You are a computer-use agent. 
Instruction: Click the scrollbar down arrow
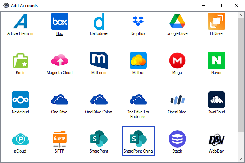(241, 159)
